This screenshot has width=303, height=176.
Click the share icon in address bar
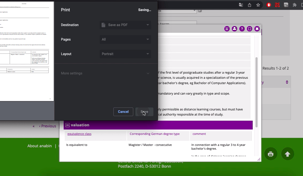click(x=250, y=5)
